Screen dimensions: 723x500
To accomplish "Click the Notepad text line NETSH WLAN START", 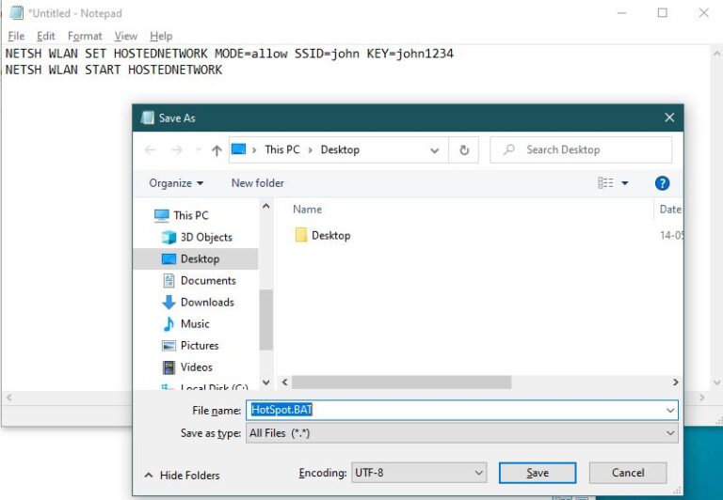I will pos(113,70).
